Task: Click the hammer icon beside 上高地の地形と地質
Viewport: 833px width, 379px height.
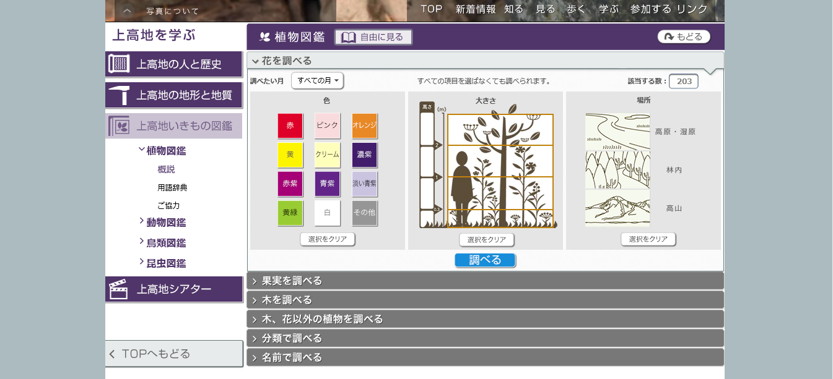Action: pyautogui.click(x=118, y=95)
